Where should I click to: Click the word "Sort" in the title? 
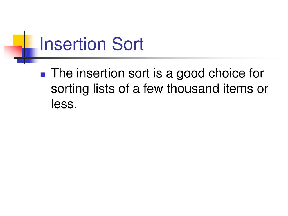pyautogui.click(x=128, y=44)
